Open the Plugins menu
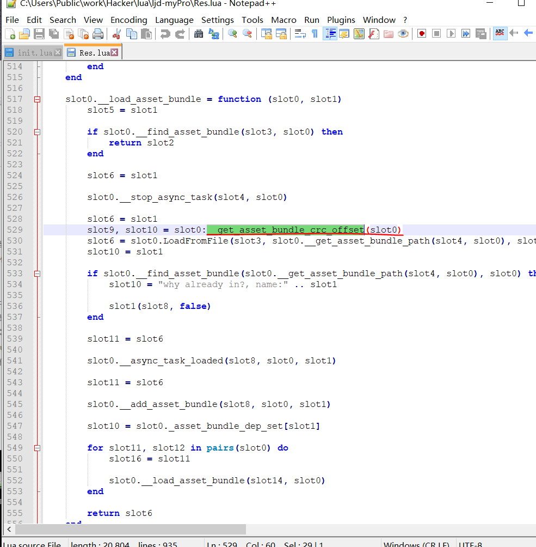 click(x=341, y=20)
